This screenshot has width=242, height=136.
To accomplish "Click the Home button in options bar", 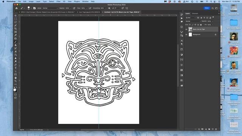I will (17, 8).
